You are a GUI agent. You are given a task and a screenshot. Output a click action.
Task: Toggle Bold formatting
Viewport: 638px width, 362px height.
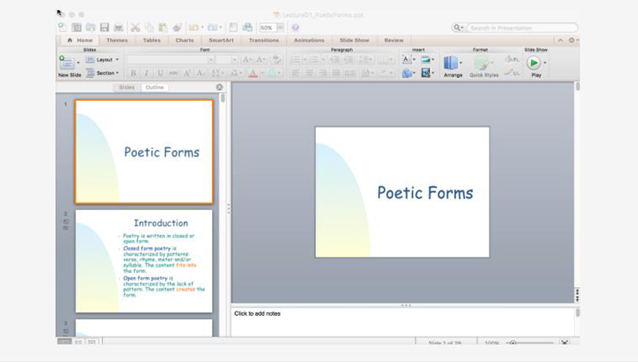click(x=133, y=73)
